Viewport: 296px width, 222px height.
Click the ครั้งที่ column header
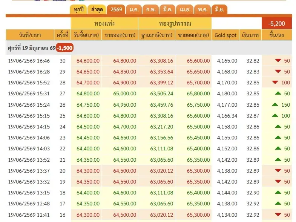[x=63, y=35]
